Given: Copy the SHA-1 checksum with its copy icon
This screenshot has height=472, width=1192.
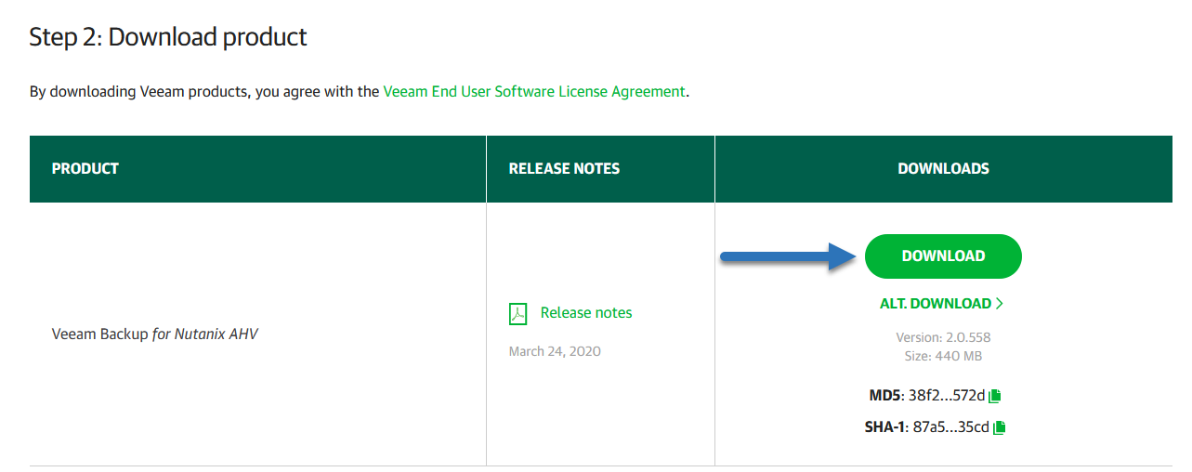Looking at the screenshot, I should click(1000, 427).
